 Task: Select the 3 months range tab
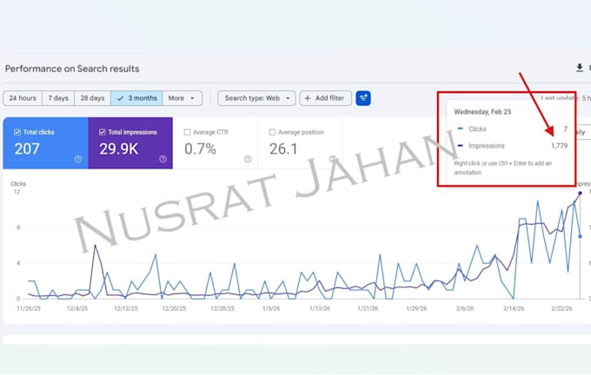[136, 98]
